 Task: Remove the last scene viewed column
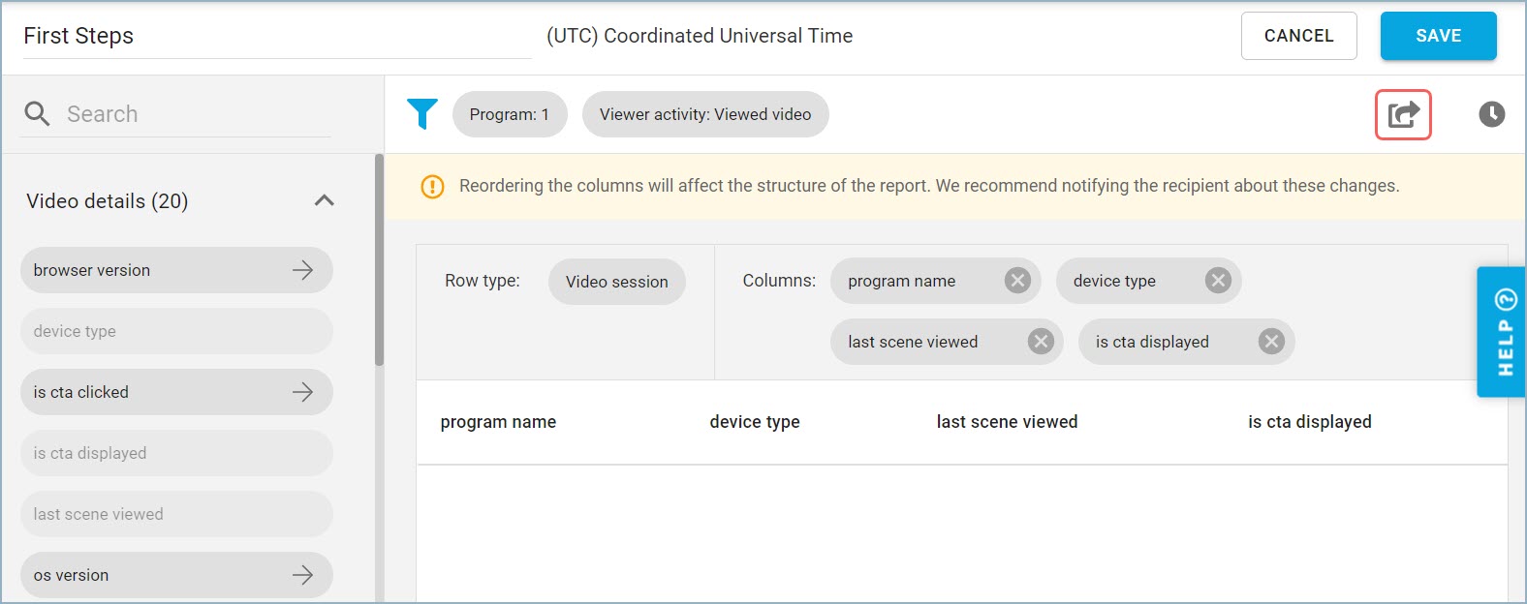[x=1041, y=342]
